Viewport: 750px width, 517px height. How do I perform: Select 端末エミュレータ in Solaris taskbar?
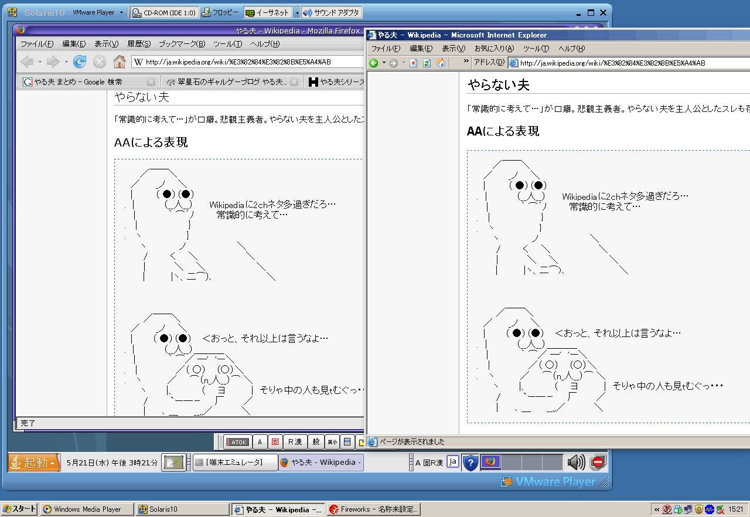[x=235, y=462]
